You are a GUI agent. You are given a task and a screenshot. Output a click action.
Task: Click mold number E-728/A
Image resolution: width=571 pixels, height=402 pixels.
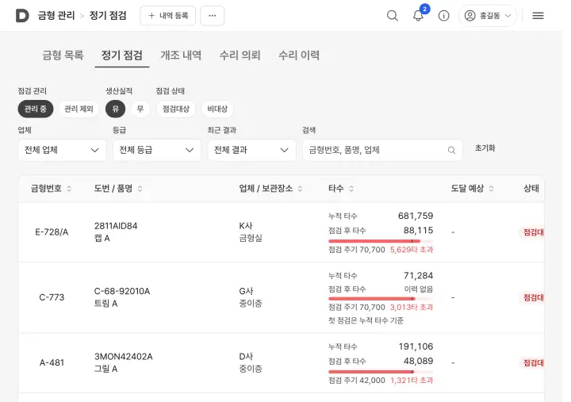(52, 232)
